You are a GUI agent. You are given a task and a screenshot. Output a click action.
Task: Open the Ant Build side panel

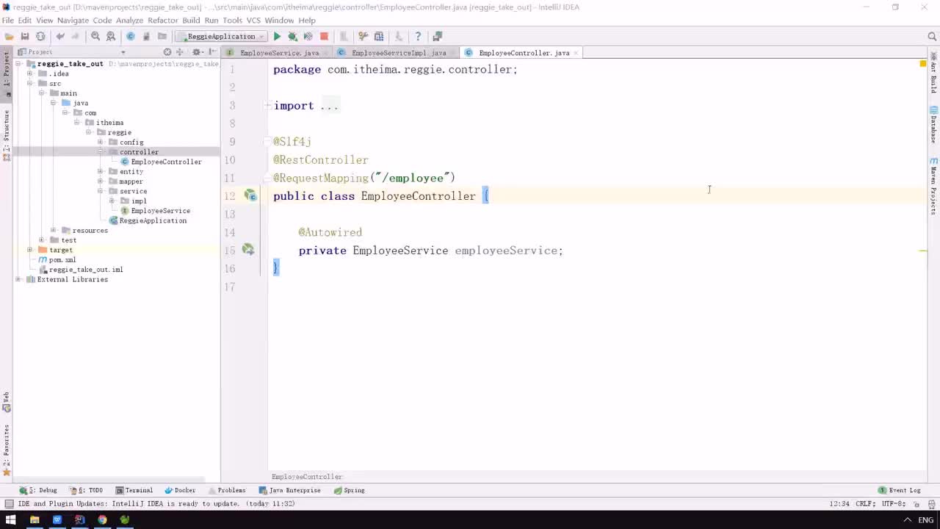point(933,74)
